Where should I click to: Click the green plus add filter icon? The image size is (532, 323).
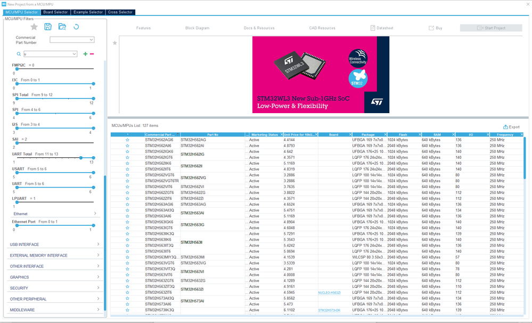pos(85,54)
